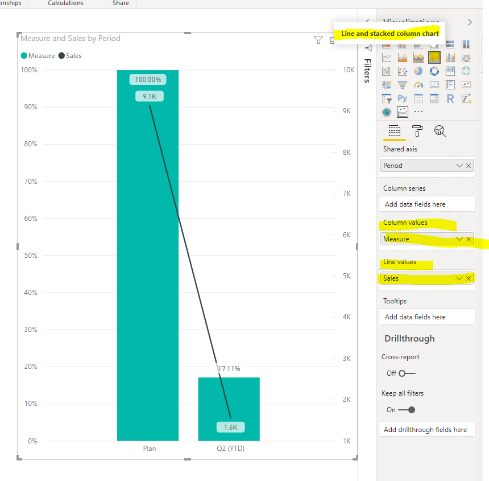Click the Drillthrough section heading
The image size is (489, 481).
click(409, 339)
